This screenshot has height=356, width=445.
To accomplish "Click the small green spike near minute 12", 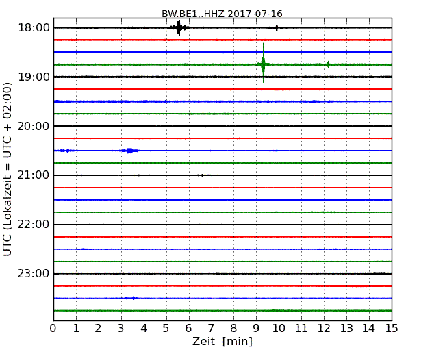I will (329, 64).
